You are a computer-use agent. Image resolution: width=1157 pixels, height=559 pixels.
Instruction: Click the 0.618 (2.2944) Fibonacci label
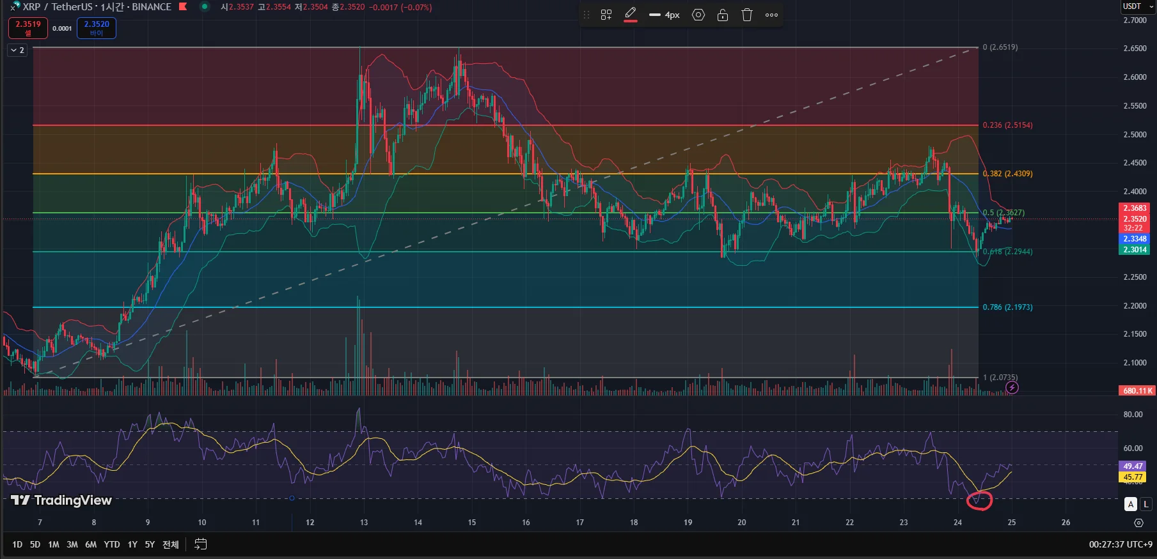point(1007,252)
